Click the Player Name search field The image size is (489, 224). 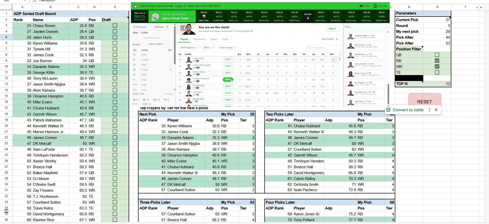tap(323, 48)
